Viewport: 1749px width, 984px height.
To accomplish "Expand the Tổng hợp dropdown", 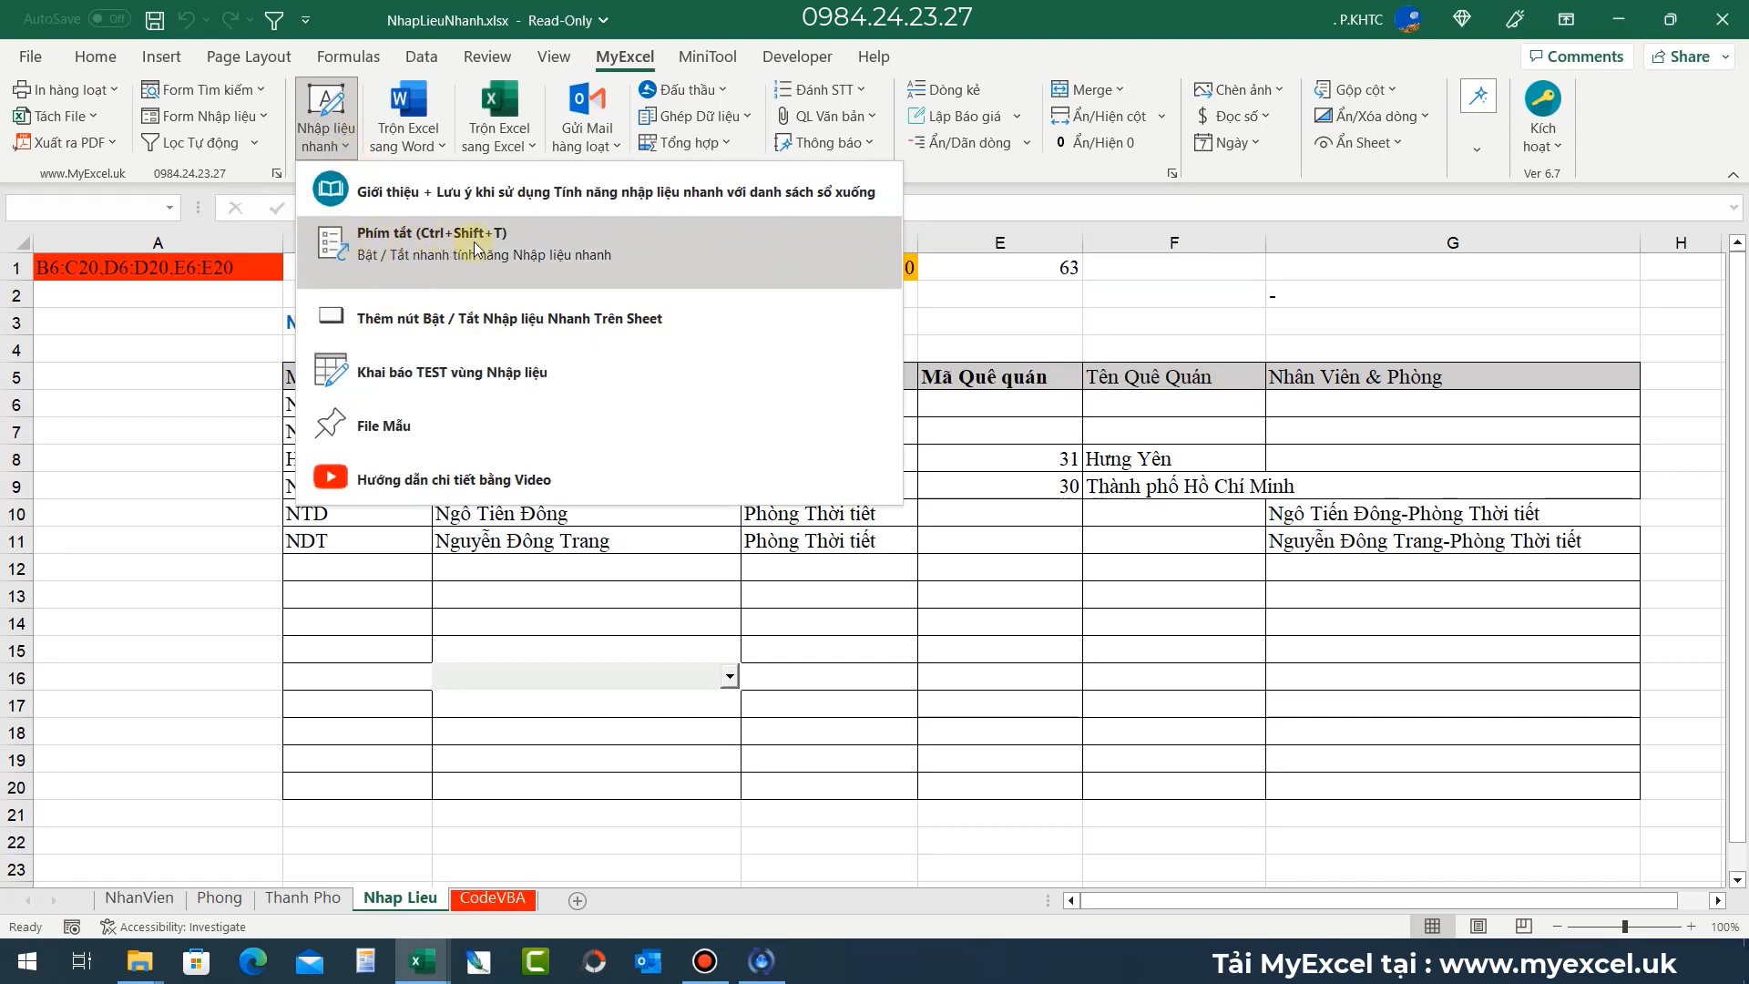I will [686, 142].
